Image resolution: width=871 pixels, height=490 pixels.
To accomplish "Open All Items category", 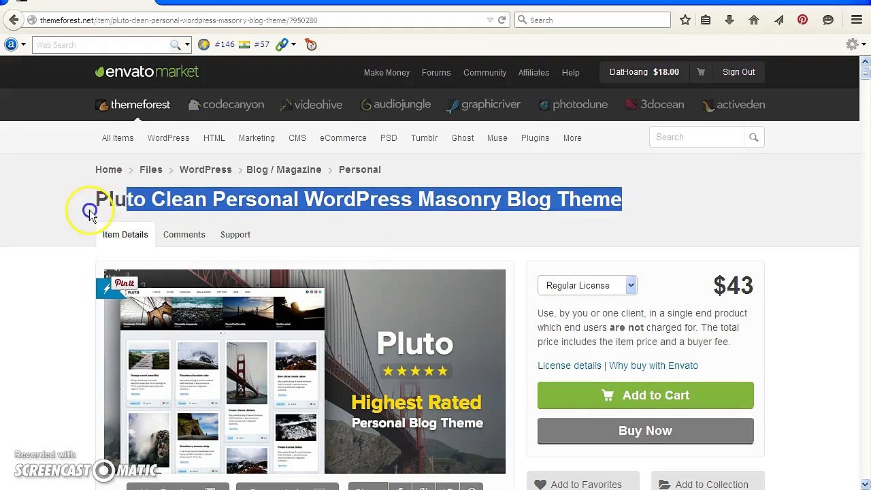I will coord(118,138).
